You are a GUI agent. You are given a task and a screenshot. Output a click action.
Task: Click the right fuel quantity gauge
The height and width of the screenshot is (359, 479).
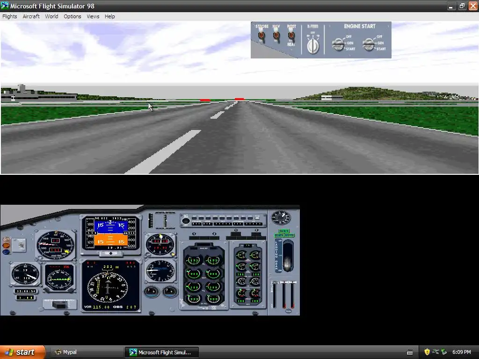coord(170,292)
